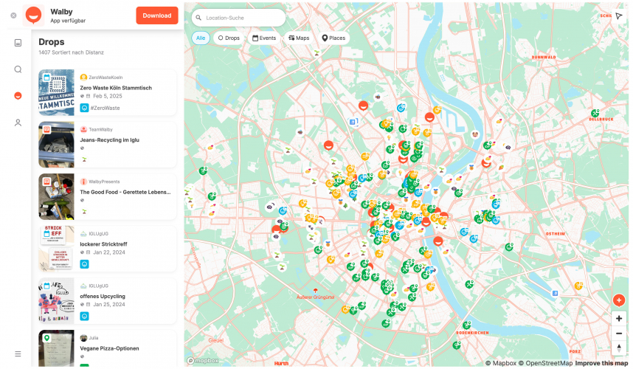Filter map by Drops
633x369 pixels.
pos(229,38)
